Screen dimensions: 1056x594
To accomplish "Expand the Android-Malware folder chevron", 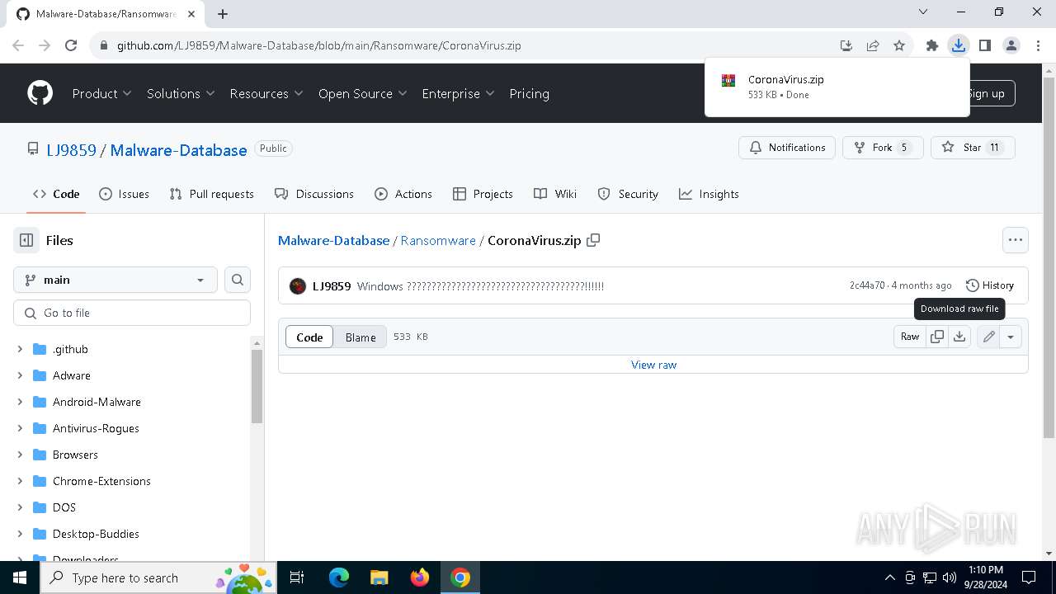I will coord(20,402).
